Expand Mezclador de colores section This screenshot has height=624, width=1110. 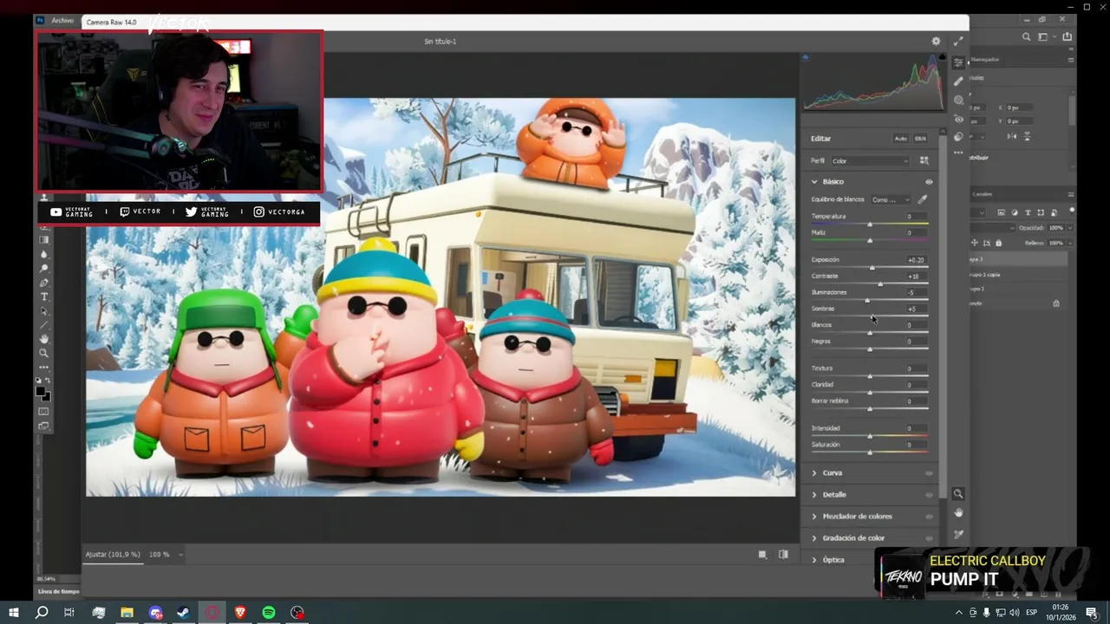814,517
